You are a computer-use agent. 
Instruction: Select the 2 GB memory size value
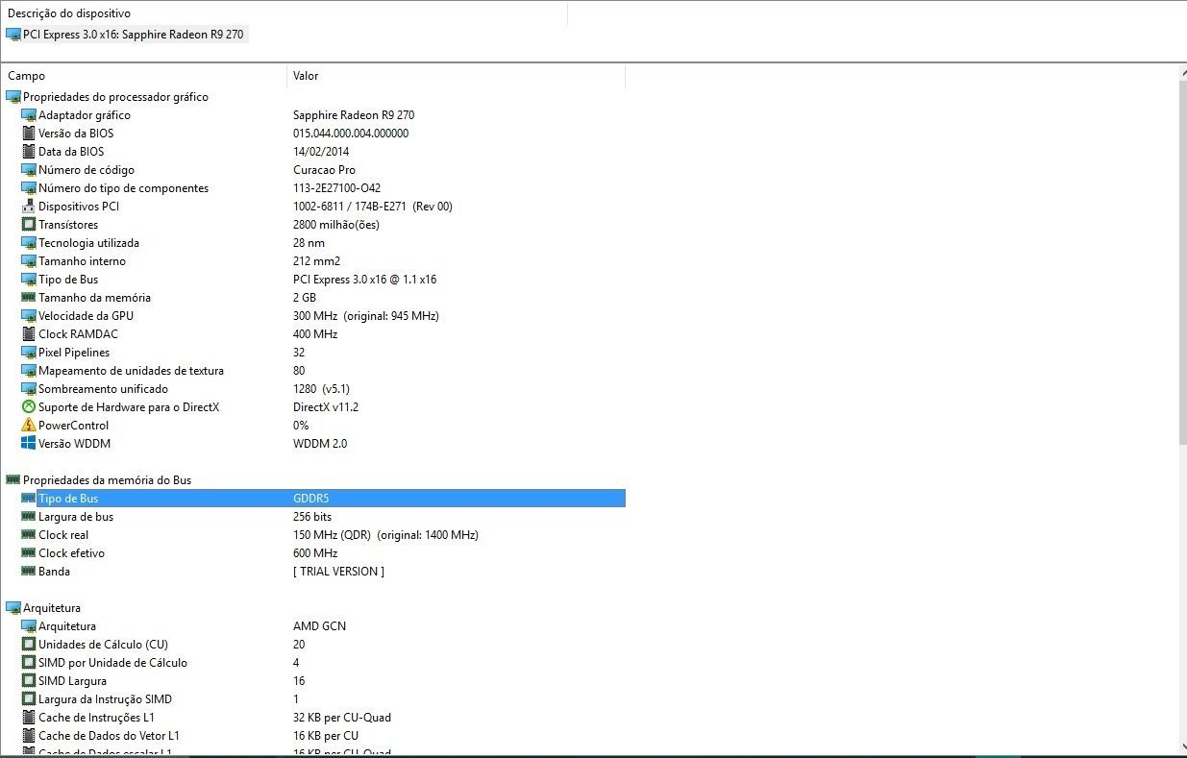coord(305,298)
